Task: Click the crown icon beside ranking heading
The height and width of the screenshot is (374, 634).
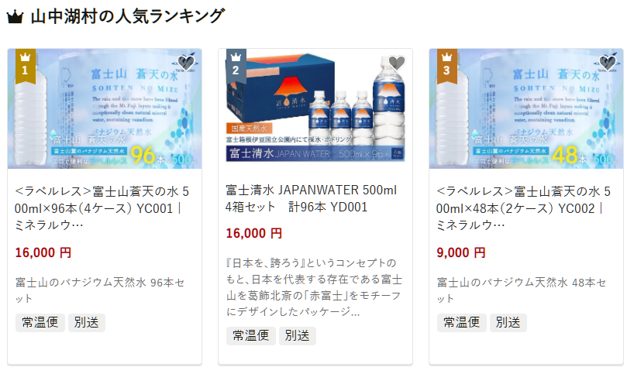Action: coord(15,17)
